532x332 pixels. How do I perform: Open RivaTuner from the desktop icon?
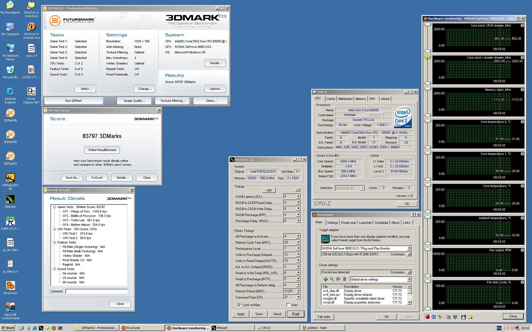tap(10, 288)
